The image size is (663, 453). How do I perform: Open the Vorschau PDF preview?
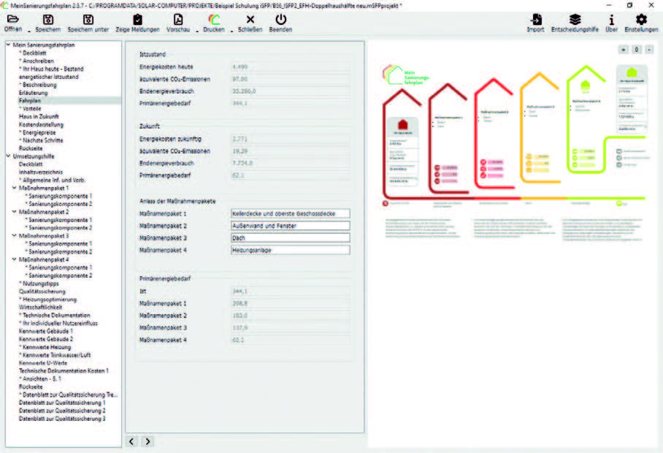[178, 20]
